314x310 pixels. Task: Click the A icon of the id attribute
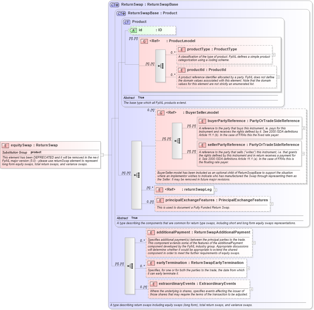[133, 30]
